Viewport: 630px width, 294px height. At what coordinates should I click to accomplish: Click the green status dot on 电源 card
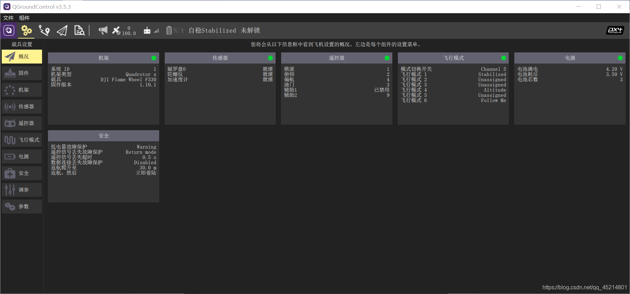(620, 58)
